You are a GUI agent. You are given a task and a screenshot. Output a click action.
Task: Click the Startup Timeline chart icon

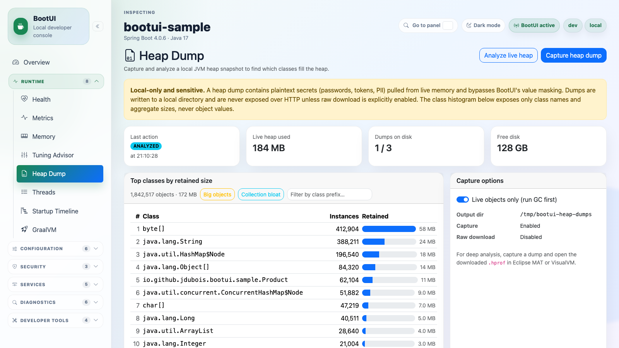click(24, 211)
